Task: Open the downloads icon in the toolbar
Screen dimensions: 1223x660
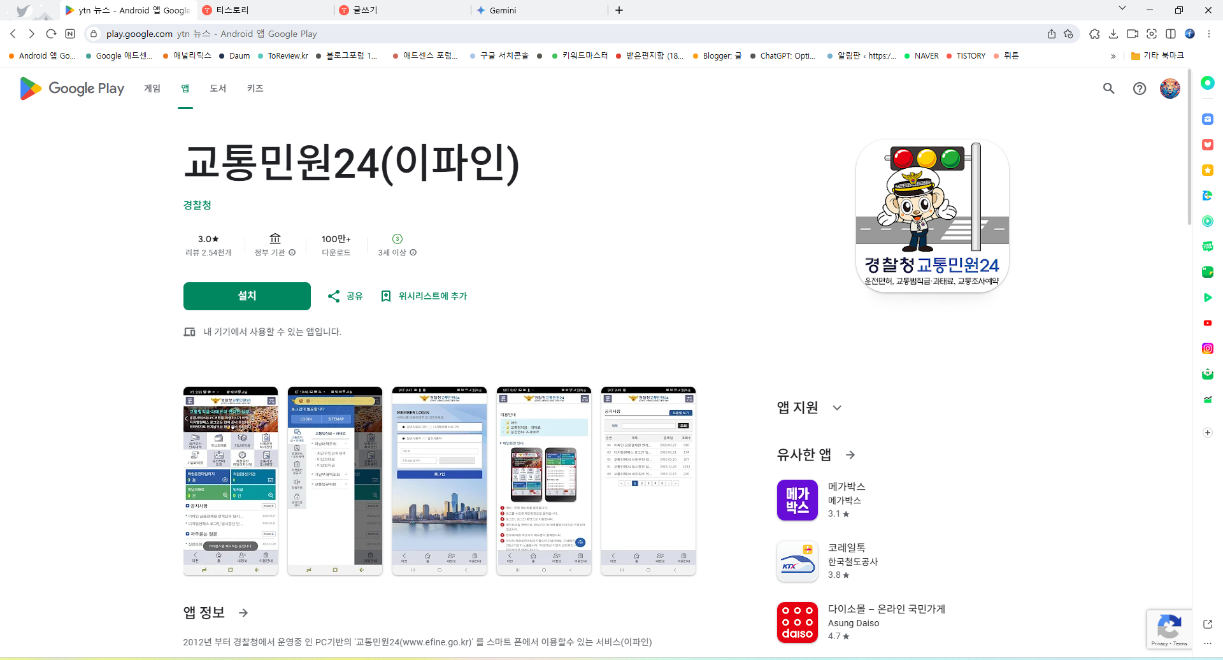Action: [x=1114, y=34]
